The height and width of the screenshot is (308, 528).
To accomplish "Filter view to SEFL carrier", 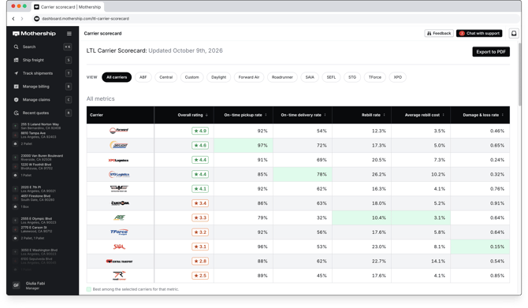I will pyautogui.click(x=331, y=77).
